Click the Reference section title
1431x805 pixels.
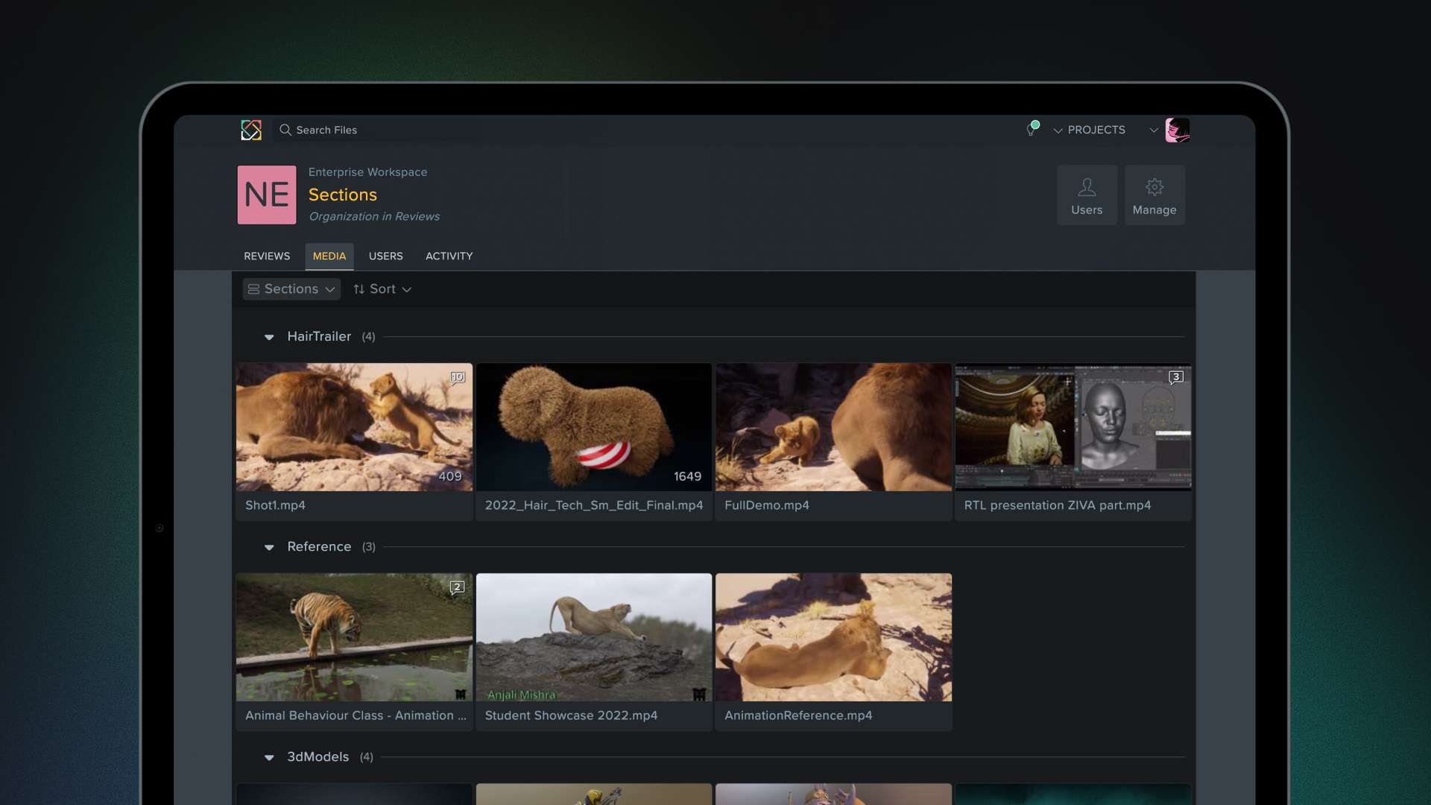[319, 546]
